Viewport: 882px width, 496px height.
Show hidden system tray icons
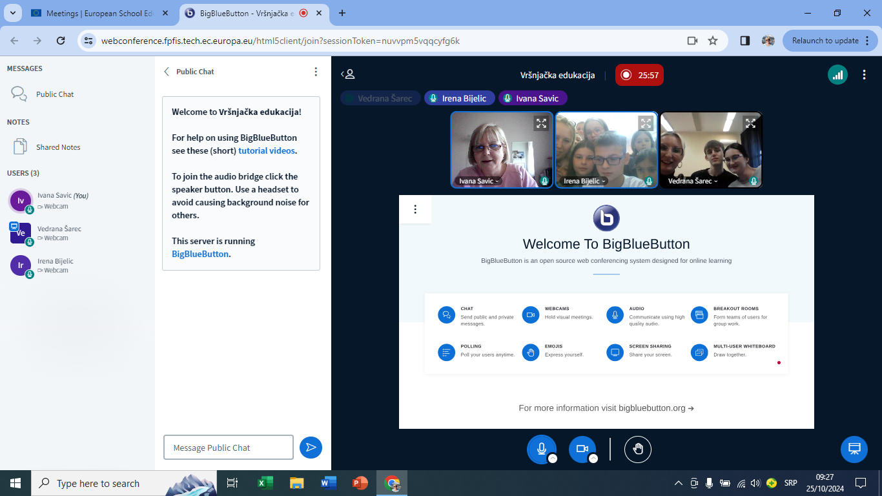coord(678,483)
